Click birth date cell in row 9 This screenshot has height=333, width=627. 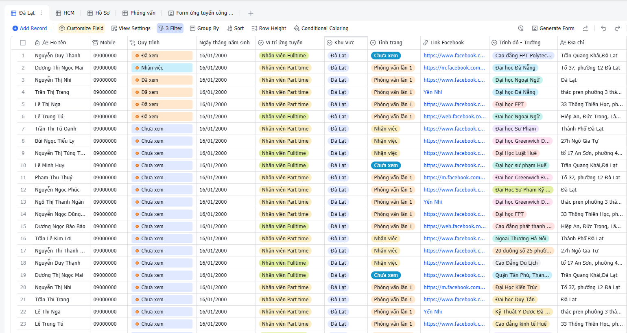[226, 153]
